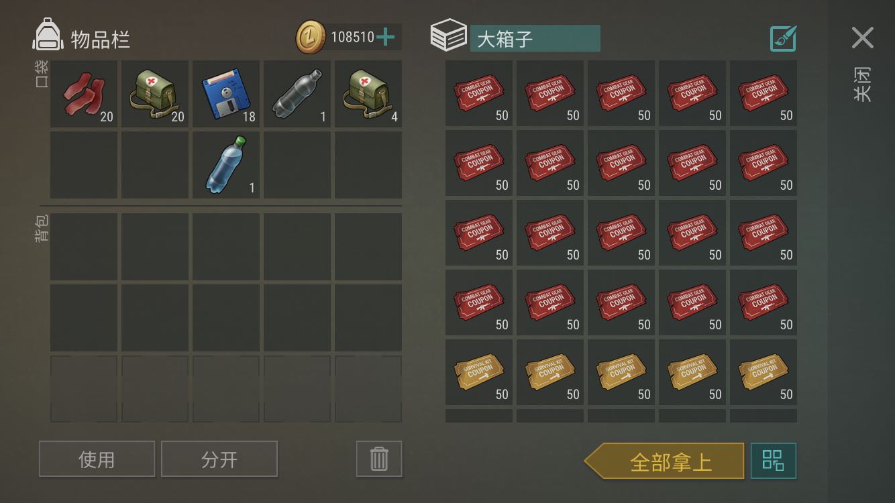
Task: Select the first aid kit stack of 20
Action: pos(155,94)
